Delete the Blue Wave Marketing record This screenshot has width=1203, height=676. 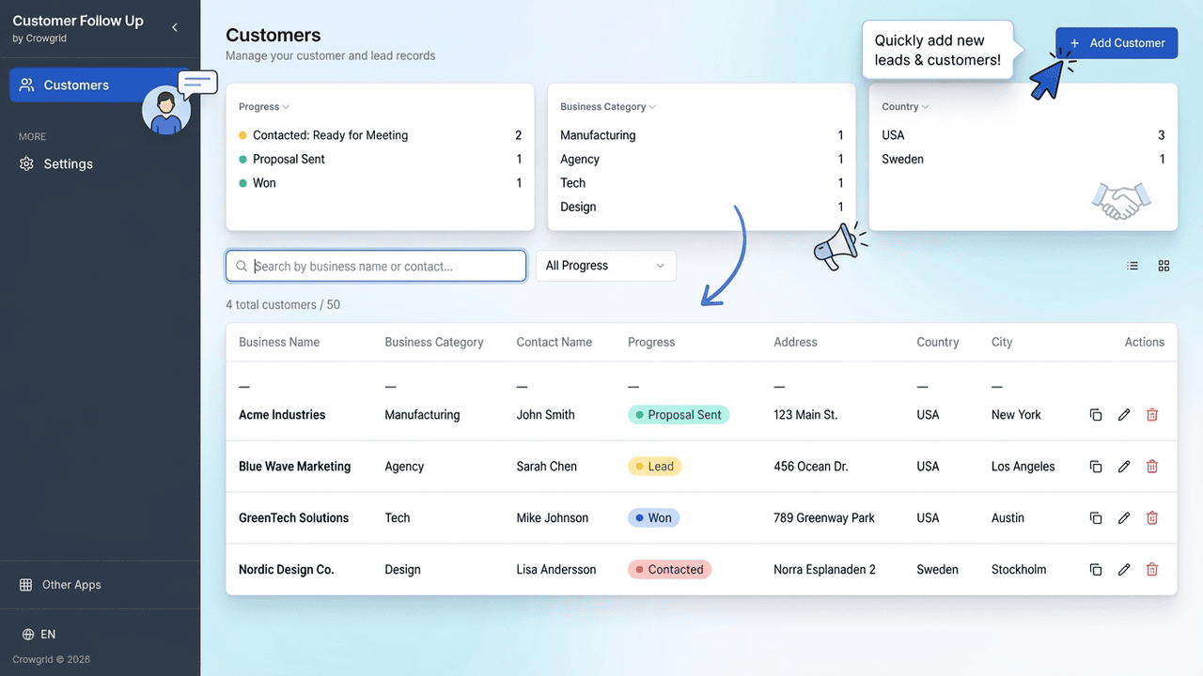click(x=1152, y=467)
